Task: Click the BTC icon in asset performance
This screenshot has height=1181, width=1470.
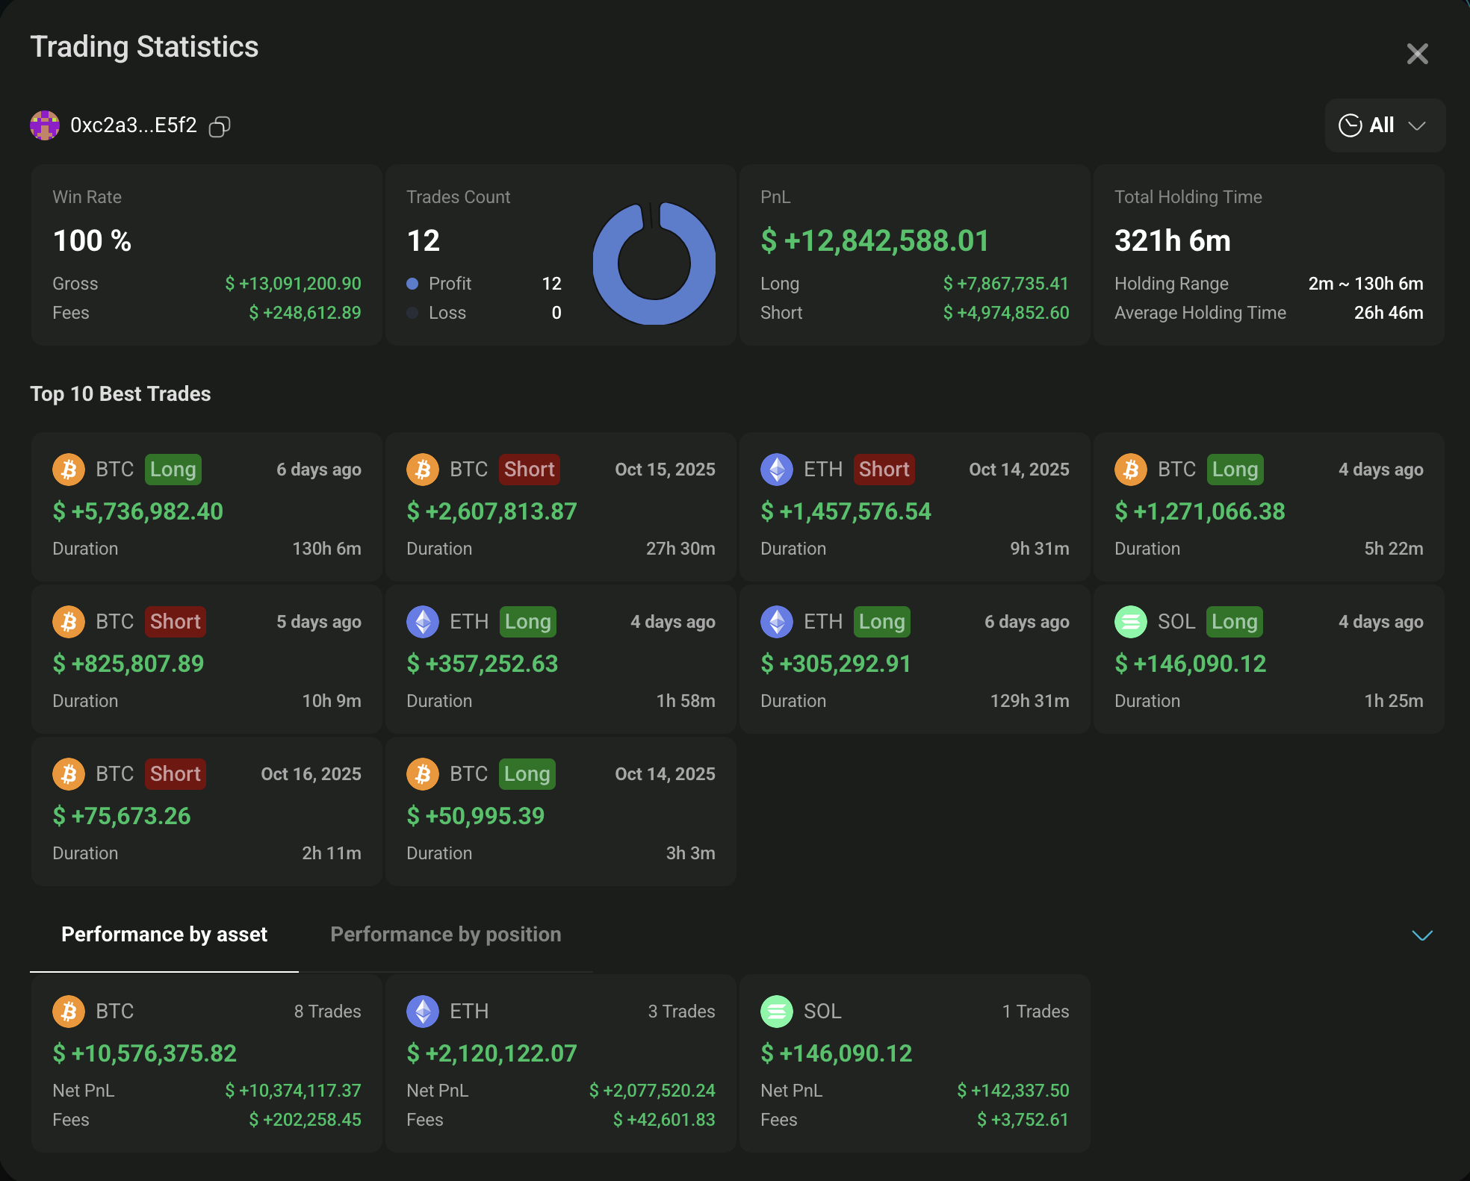Action: pyautogui.click(x=69, y=1012)
